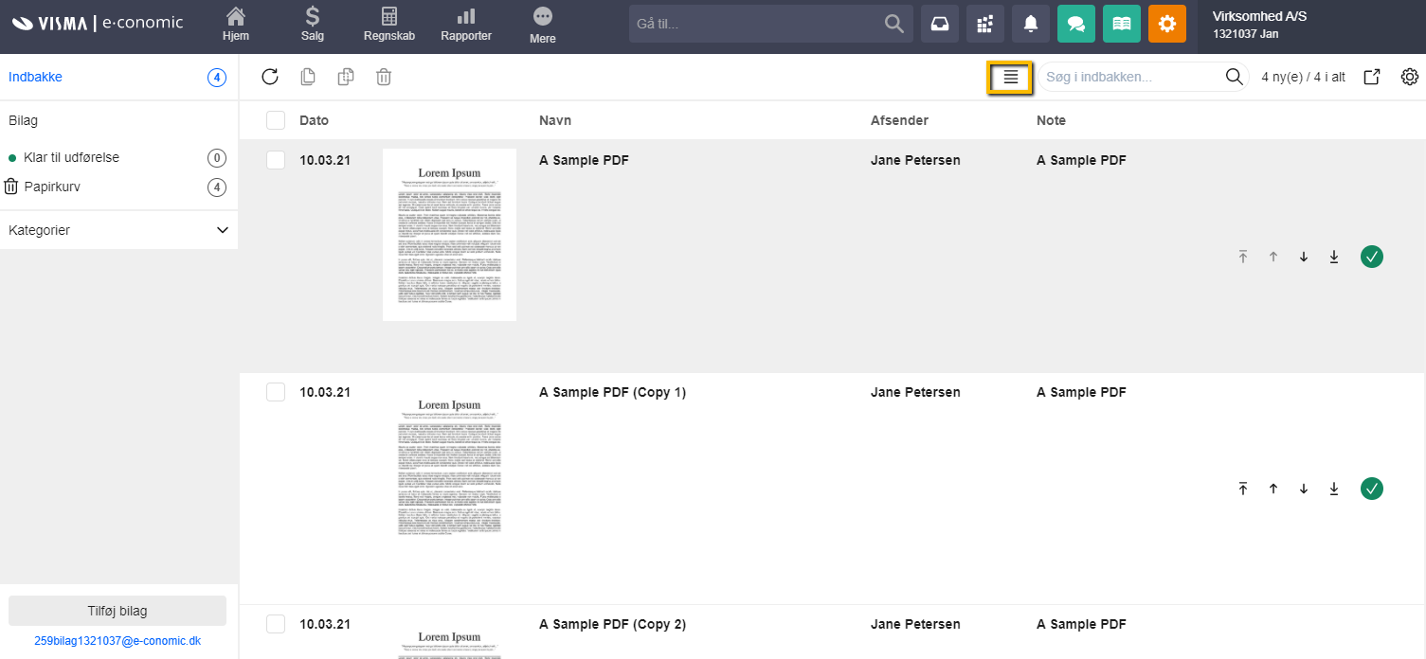This screenshot has width=1426, height=659.
Task: Open the green book help icon
Action: pyautogui.click(x=1122, y=24)
